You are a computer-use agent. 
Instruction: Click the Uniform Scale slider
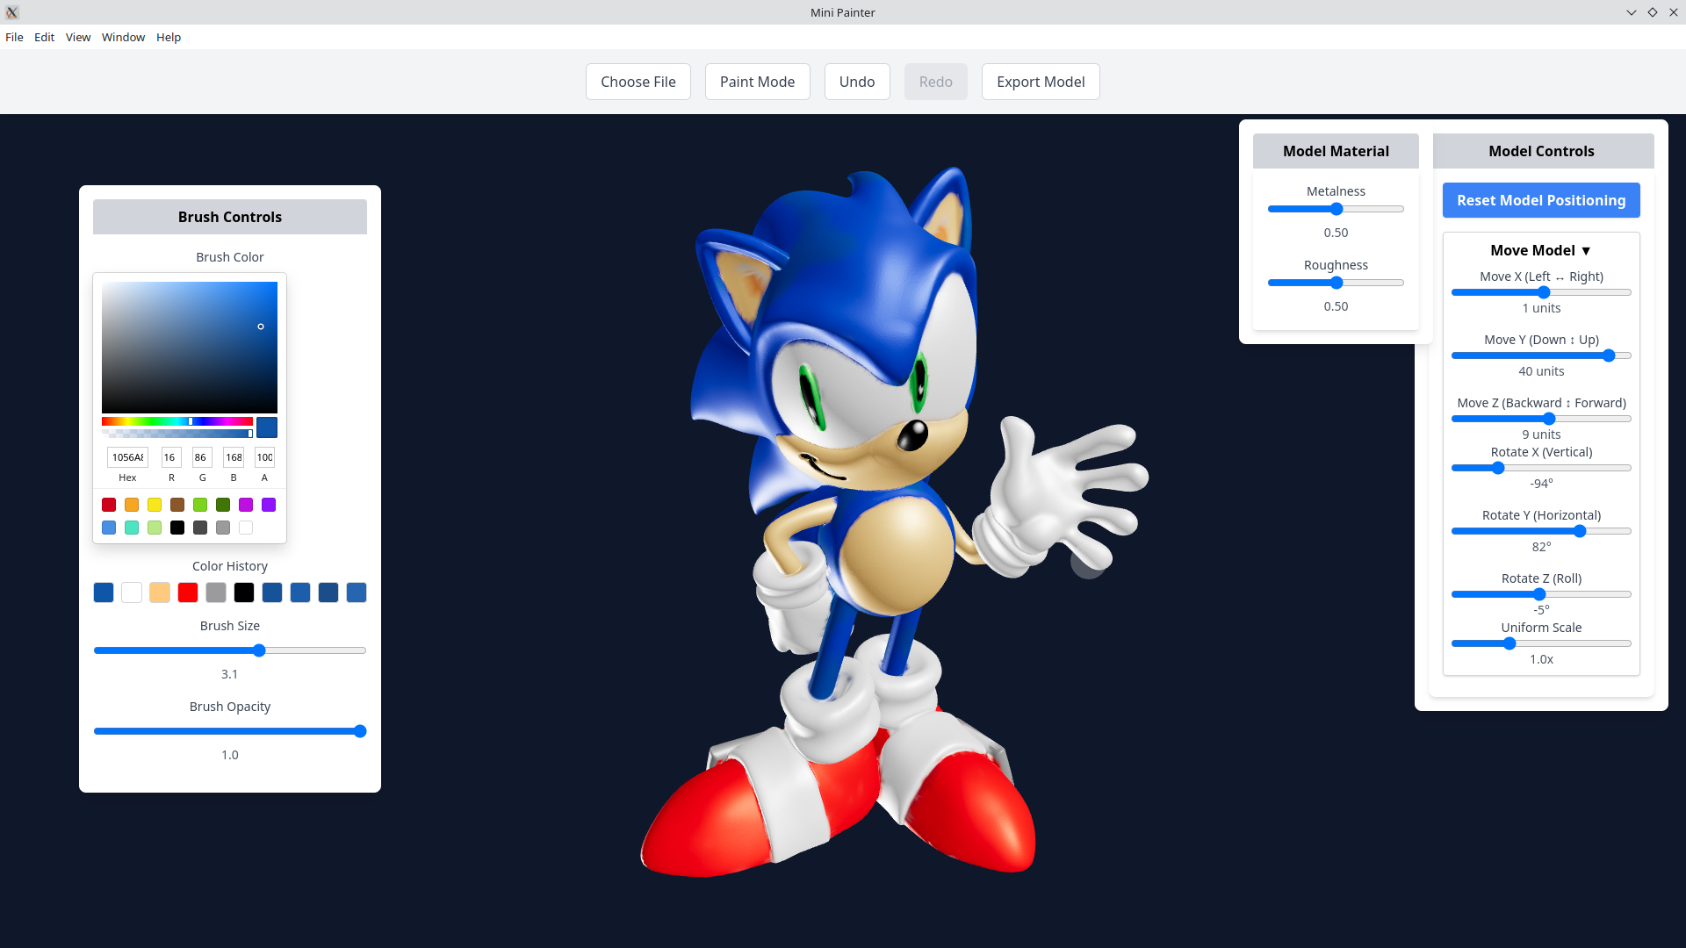point(1541,643)
